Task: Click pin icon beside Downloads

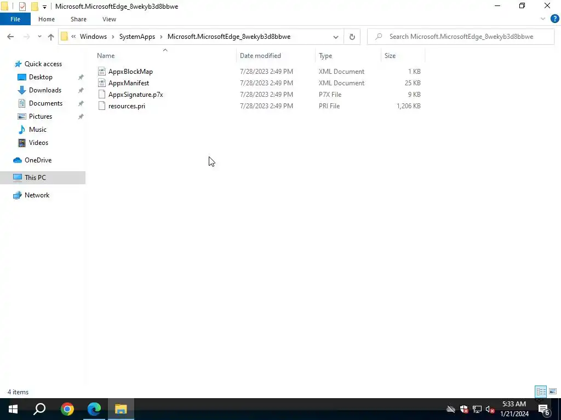Action: point(81,90)
